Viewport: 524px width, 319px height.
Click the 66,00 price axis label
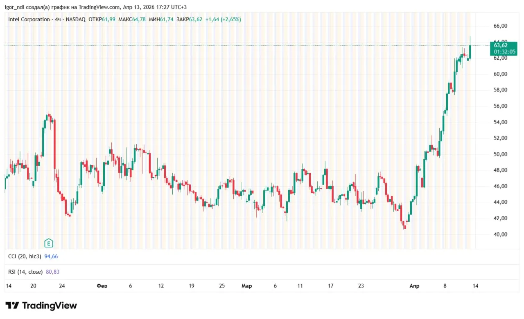pyautogui.click(x=500, y=26)
